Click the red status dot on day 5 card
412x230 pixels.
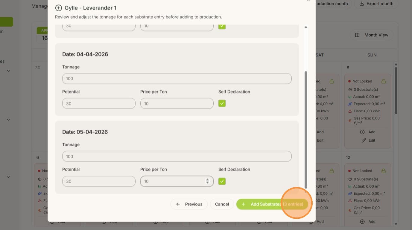[349, 81]
